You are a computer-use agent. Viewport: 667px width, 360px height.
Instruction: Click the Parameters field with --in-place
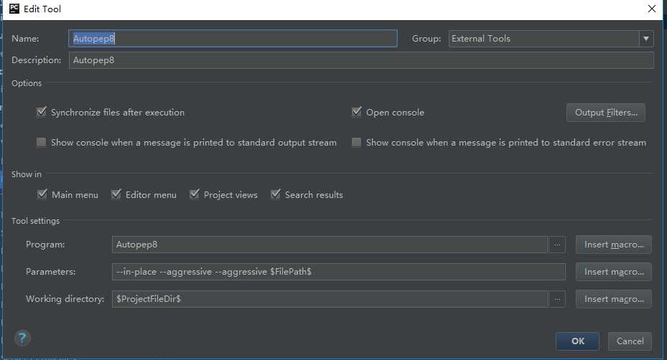pyautogui.click(x=339, y=272)
